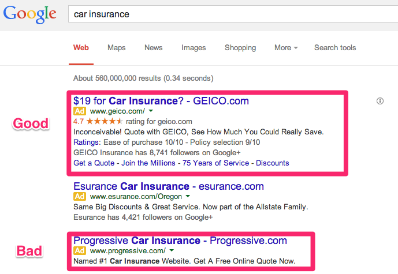The width and height of the screenshot is (398, 274).
Task: Click the Ad badge under Esurance title
Action: coord(80,197)
